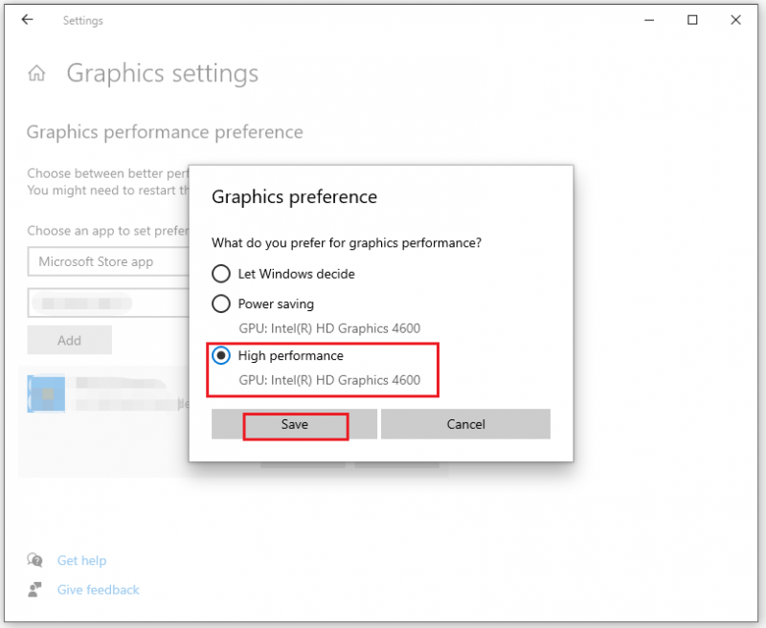Screen dimensions: 766x628
Task: Open the Get help link
Action: pos(81,560)
